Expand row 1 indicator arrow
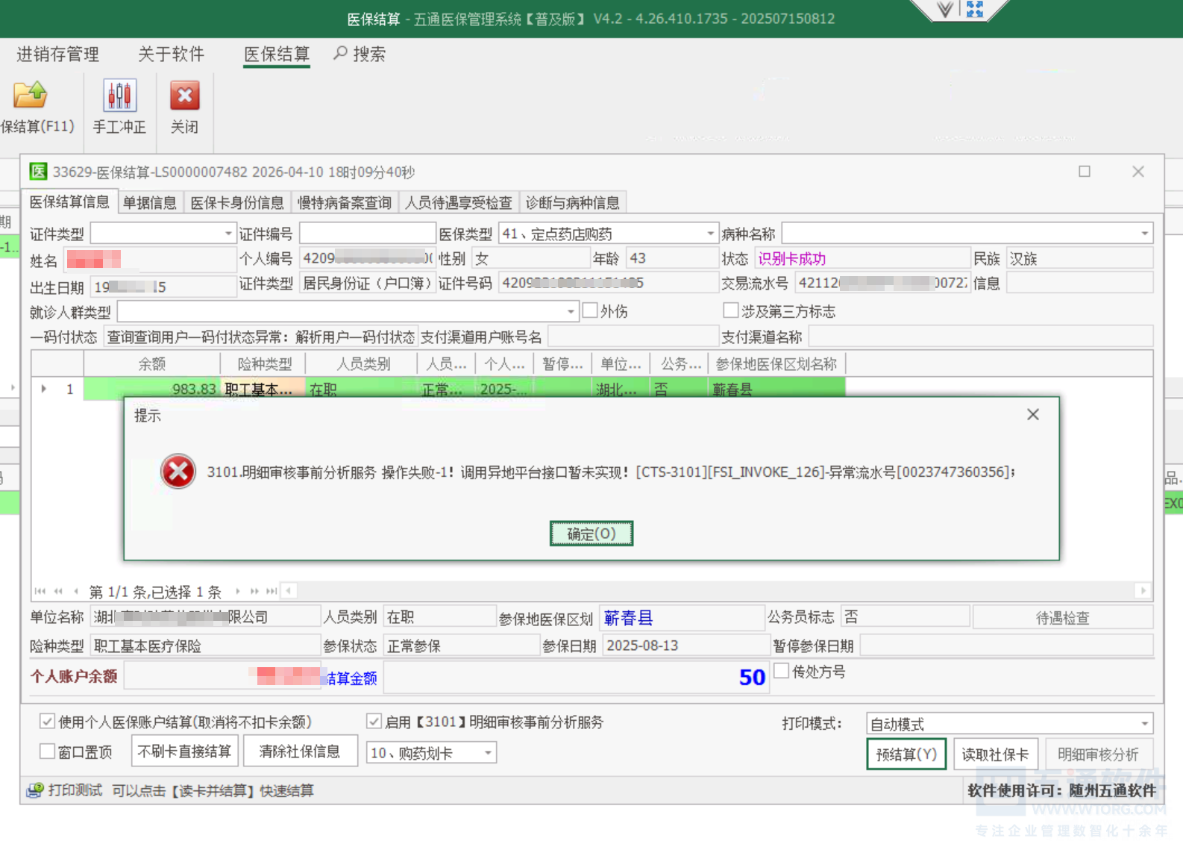Screen dimensions: 1183x850 click(44, 389)
